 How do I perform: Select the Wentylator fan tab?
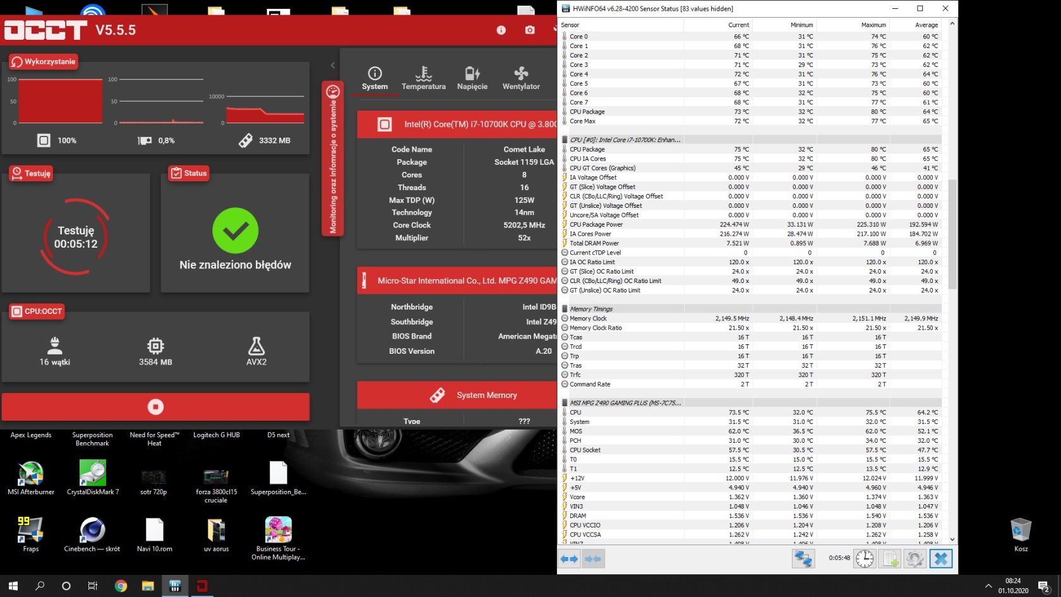pyautogui.click(x=520, y=79)
